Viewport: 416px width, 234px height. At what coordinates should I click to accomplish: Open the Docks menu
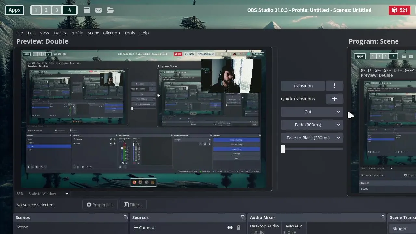60,33
